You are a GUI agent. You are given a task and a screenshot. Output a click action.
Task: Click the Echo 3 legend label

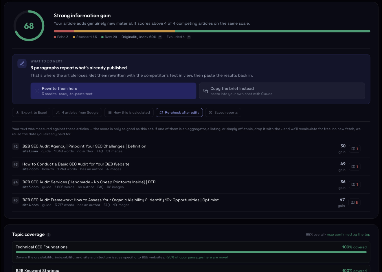61,37
